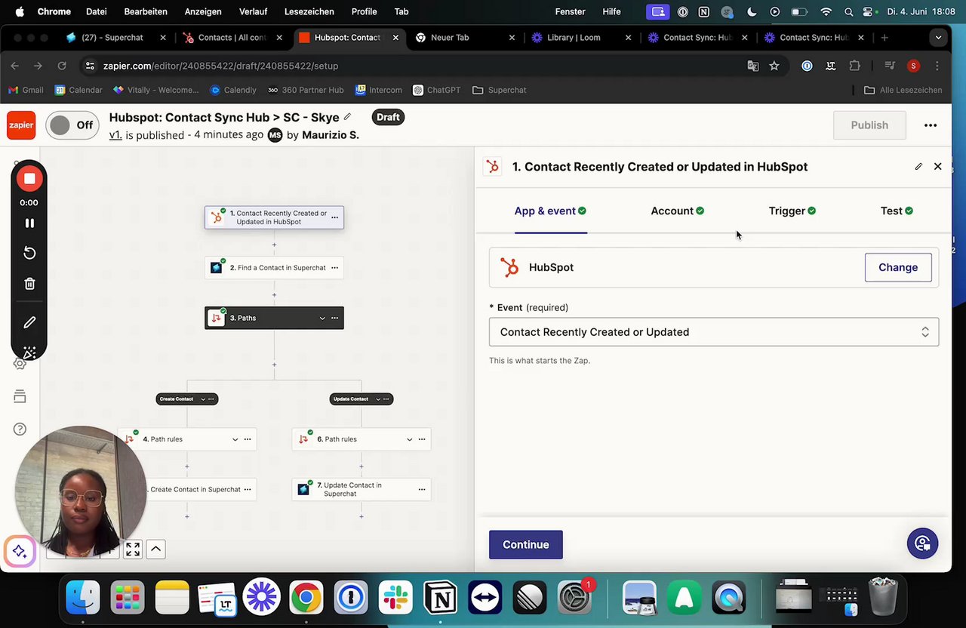Restart the Loom recording
Image resolution: width=966 pixels, height=628 pixels.
(29, 253)
